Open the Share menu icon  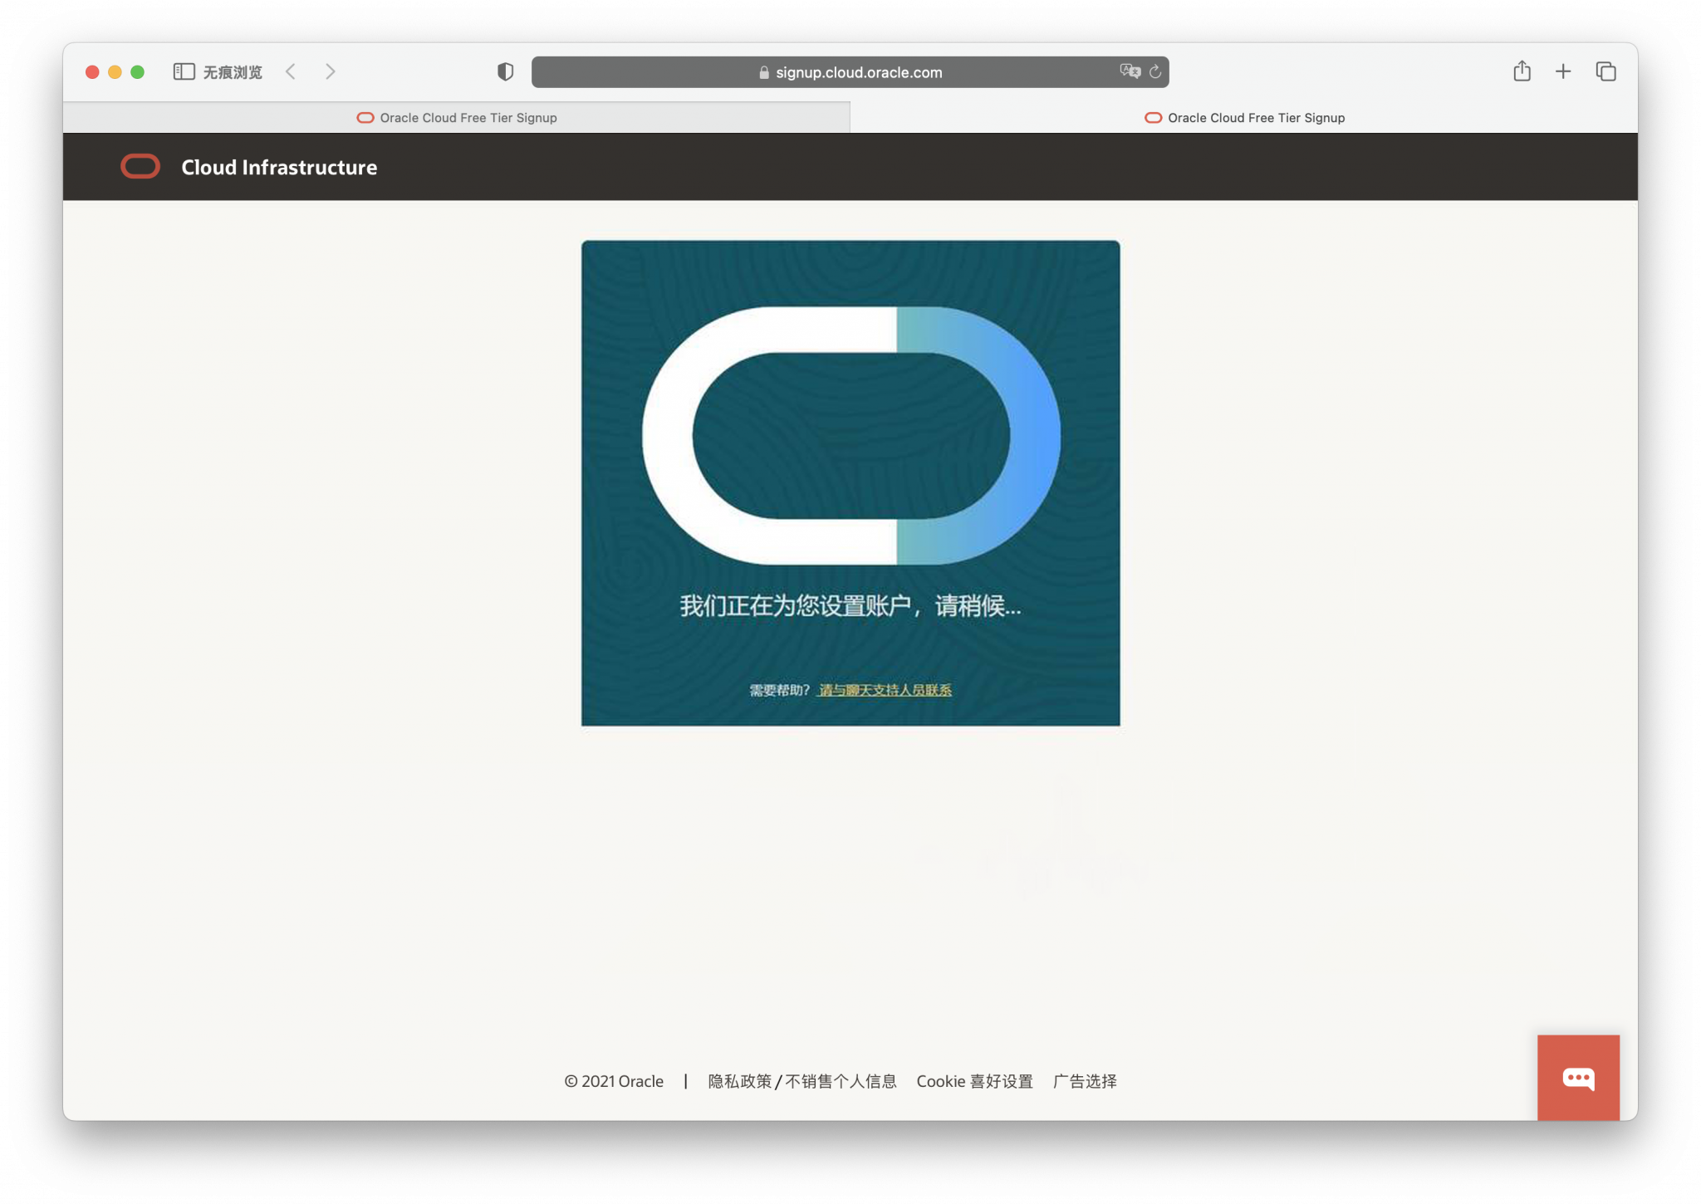pyautogui.click(x=1522, y=71)
